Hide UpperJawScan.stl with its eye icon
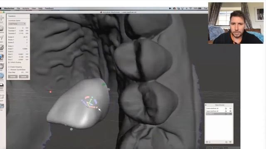 [x=230, y=111]
